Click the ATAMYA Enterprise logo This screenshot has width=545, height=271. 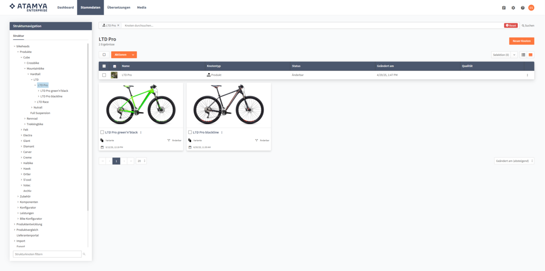28,7
